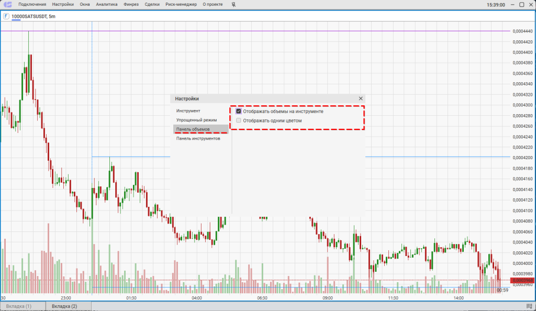The height and width of the screenshot is (311, 536).
Task: Open the Аналитика menu
Action: click(x=107, y=4)
